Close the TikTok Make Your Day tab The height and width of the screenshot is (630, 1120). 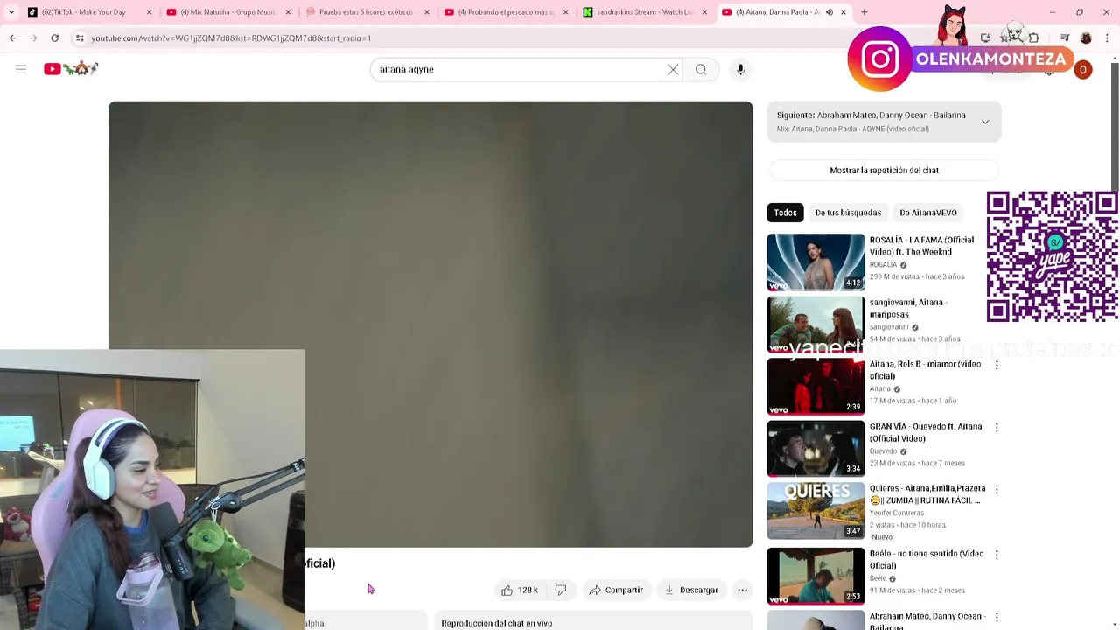(149, 12)
